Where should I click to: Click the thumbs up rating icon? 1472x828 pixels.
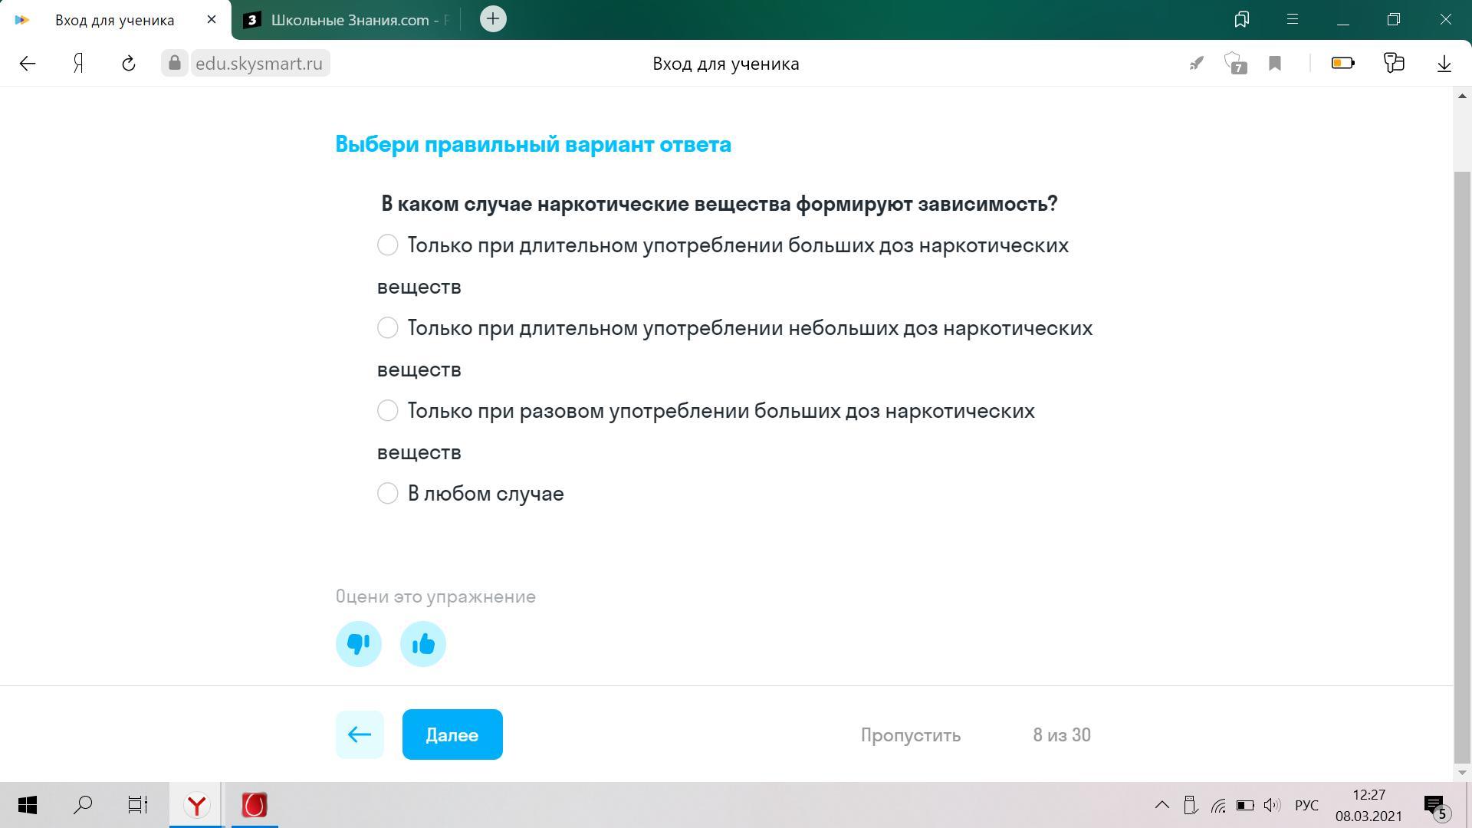click(422, 644)
